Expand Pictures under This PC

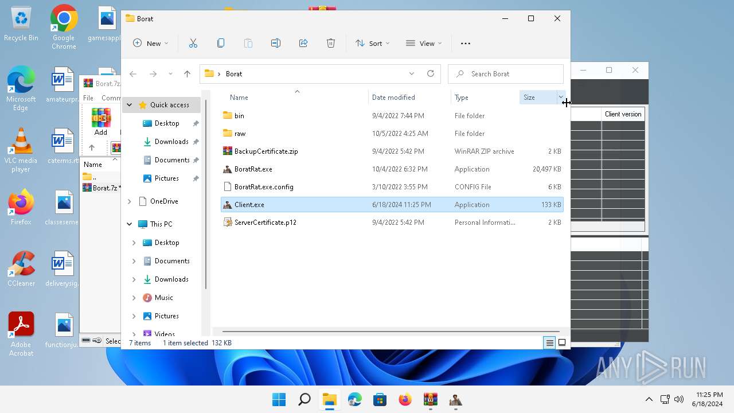[134, 316]
